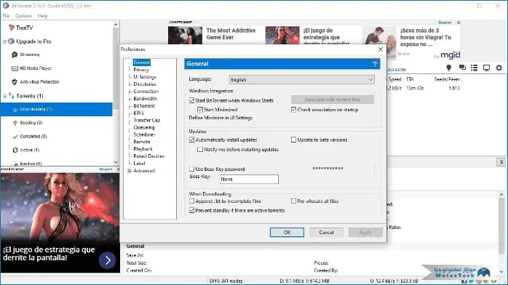
Task: Enable Notify me before installing updates
Action: point(200,150)
